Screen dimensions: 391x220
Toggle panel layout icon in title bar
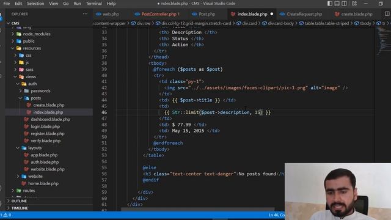coord(337,4)
